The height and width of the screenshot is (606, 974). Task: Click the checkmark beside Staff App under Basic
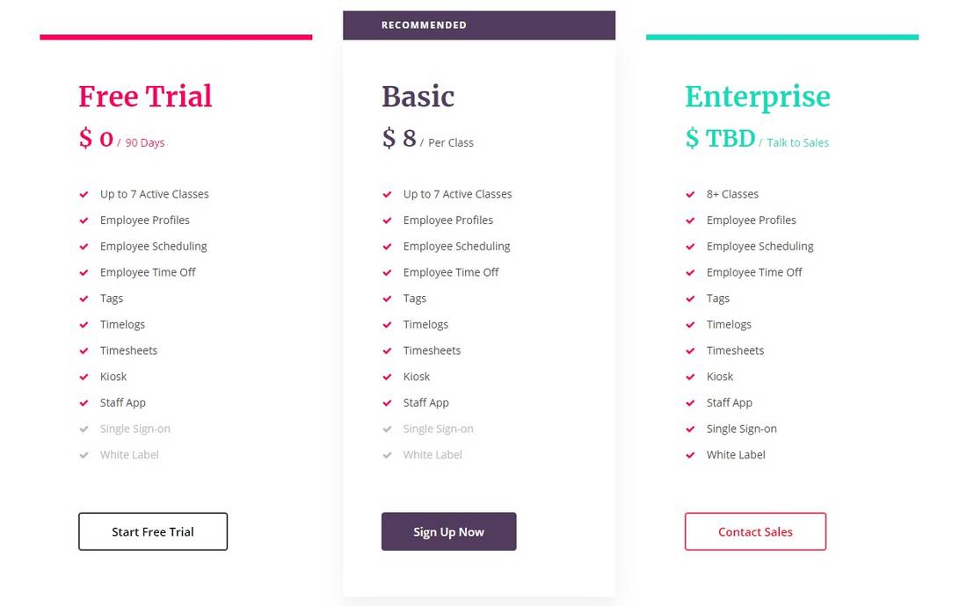click(387, 403)
